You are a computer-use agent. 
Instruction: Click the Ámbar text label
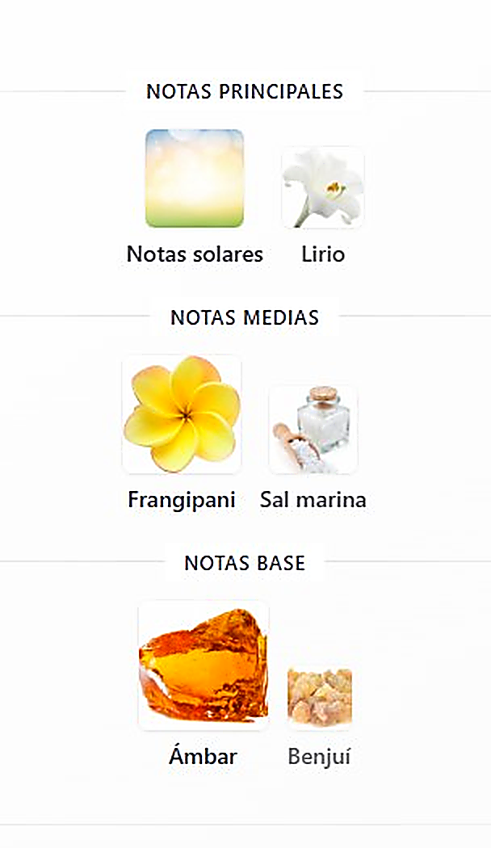[204, 755]
